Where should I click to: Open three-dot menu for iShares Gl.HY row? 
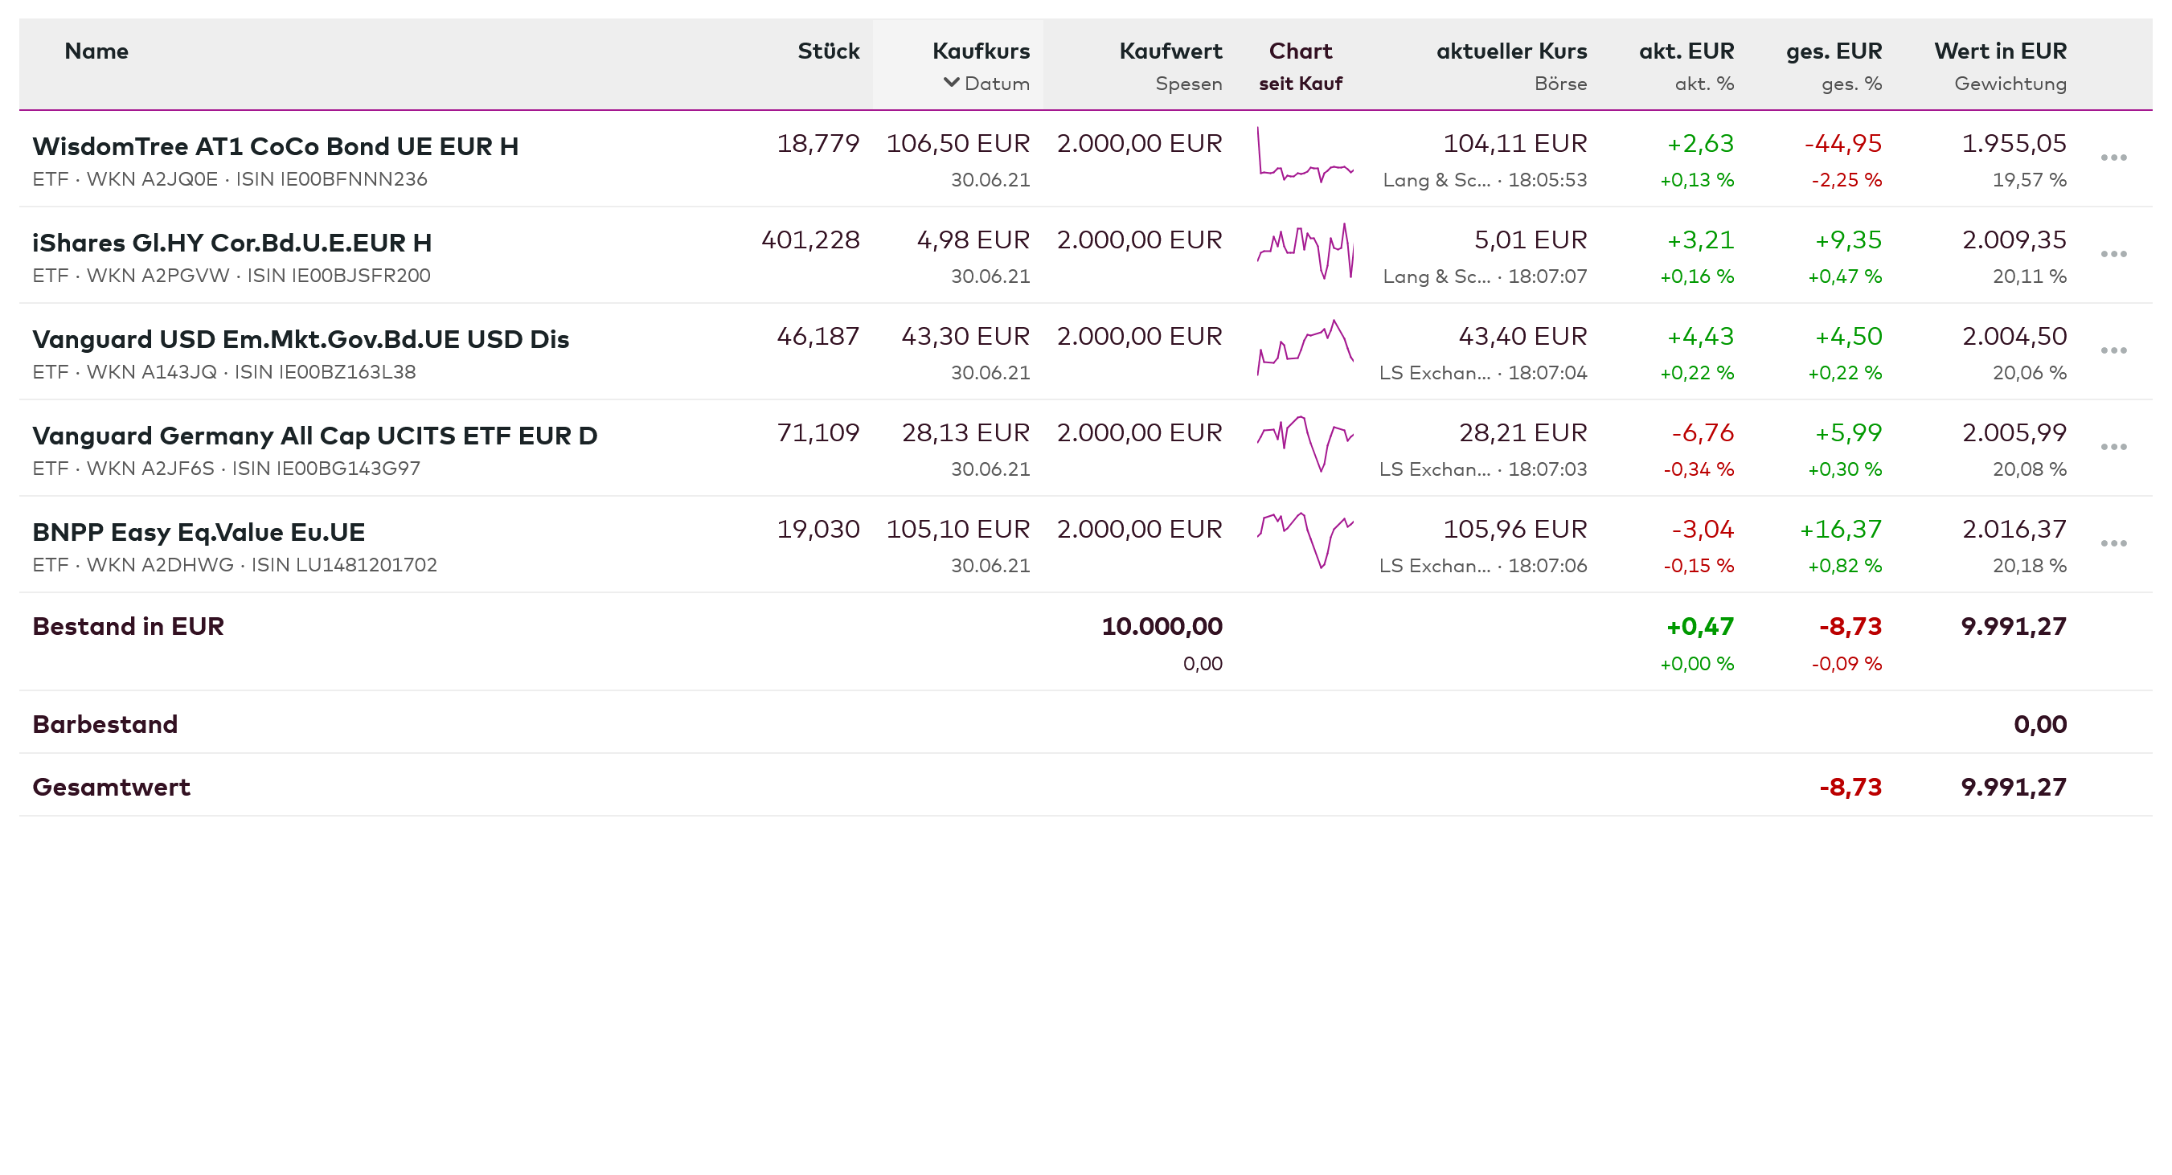coord(2113,254)
